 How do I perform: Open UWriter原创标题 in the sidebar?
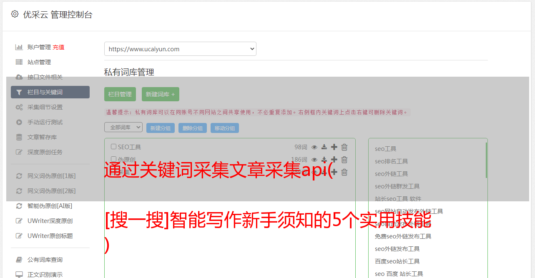pyautogui.click(x=50, y=236)
